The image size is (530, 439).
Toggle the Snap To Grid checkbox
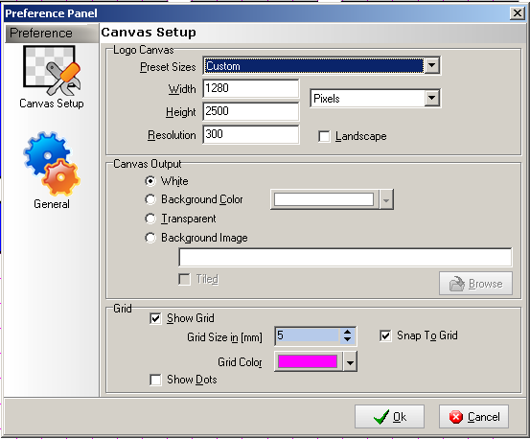(x=385, y=335)
